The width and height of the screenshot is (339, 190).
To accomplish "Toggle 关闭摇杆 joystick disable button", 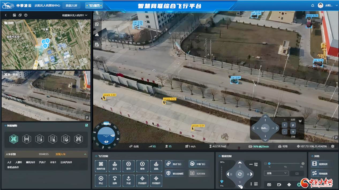I will [156, 179].
